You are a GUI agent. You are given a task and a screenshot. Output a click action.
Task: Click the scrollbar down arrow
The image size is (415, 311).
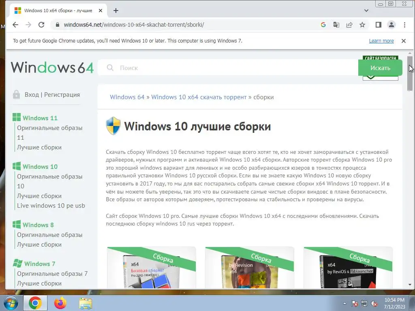pyautogui.click(x=410, y=285)
